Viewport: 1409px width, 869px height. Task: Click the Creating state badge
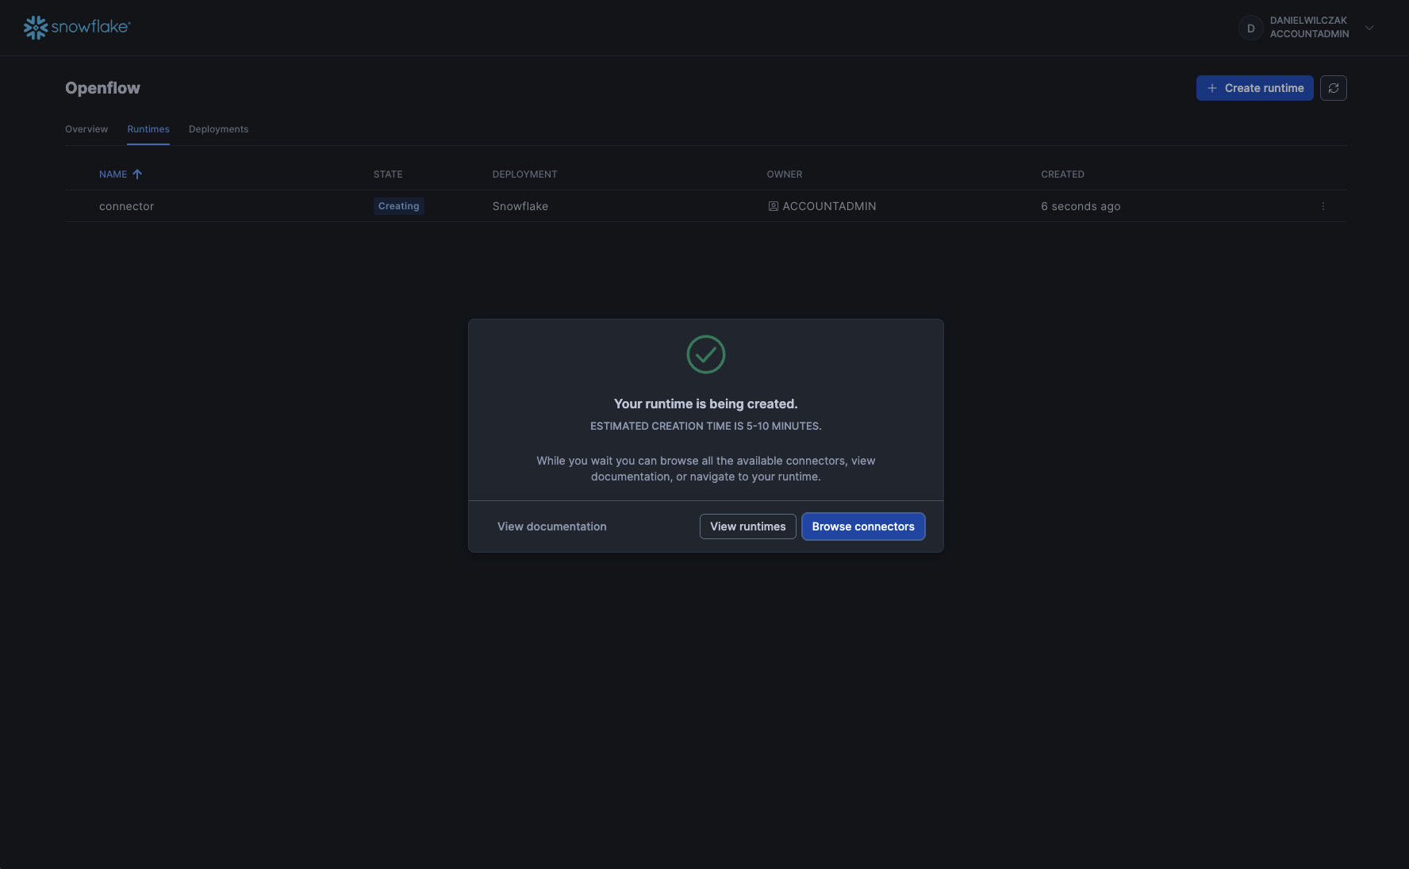click(398, 206)
